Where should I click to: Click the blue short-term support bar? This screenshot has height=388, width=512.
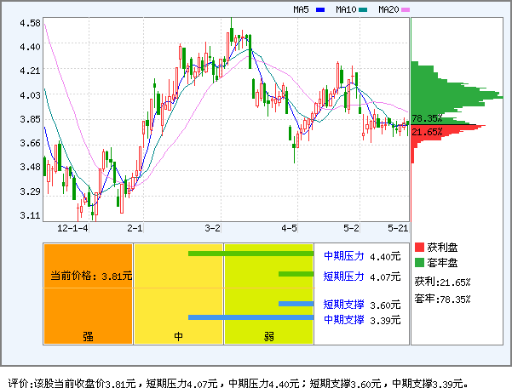(296, 304)
